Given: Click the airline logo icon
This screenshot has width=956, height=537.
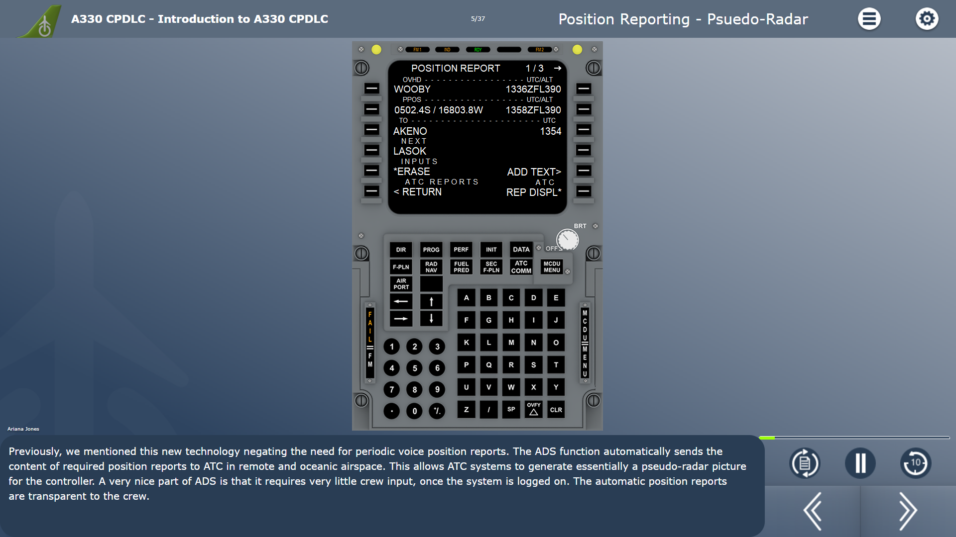Looking at the screenshot, I should click(x=40, y=21).
